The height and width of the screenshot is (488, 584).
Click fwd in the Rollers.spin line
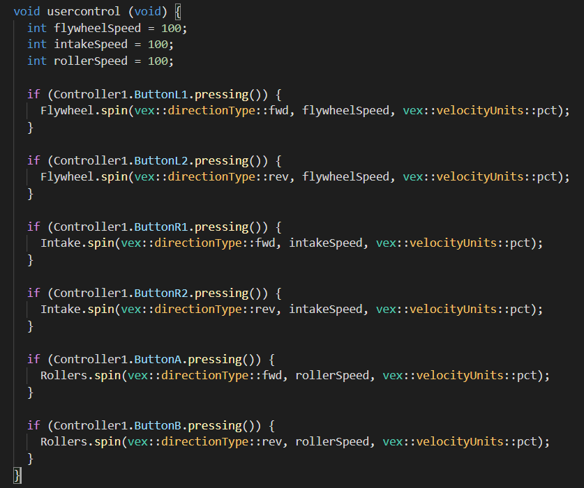click(x=271, y=376)
